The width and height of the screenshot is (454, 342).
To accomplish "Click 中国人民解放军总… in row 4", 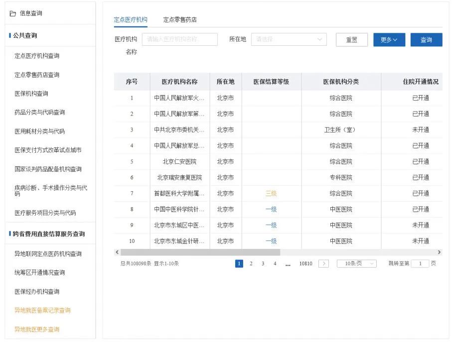I will click(179, 146).
